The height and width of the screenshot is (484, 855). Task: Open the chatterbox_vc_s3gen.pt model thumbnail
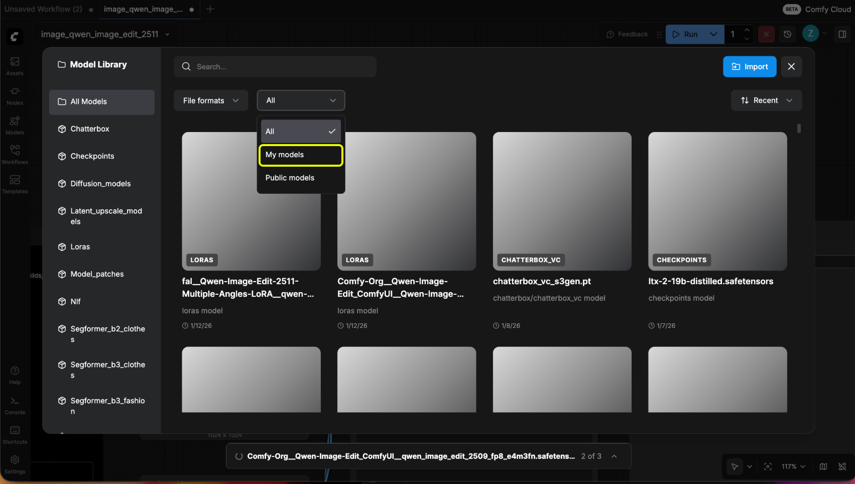[x=562, y=201]
